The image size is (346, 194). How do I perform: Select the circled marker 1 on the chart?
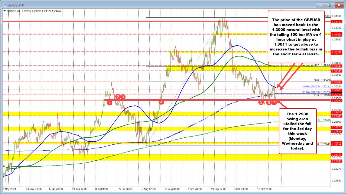(109, 103)
